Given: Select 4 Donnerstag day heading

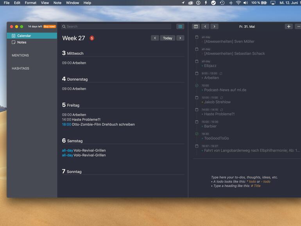Looking at the screenshot, I should coord(75,79).
